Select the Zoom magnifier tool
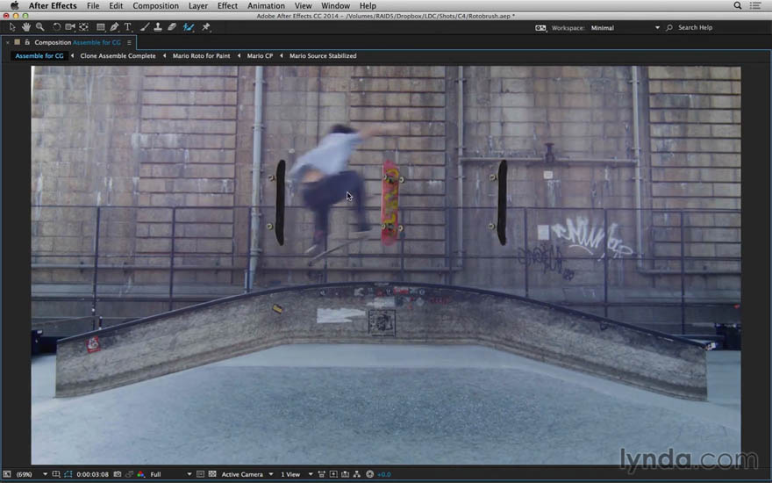The width and height of the screenshot is (772, 483). click(39, 27)
